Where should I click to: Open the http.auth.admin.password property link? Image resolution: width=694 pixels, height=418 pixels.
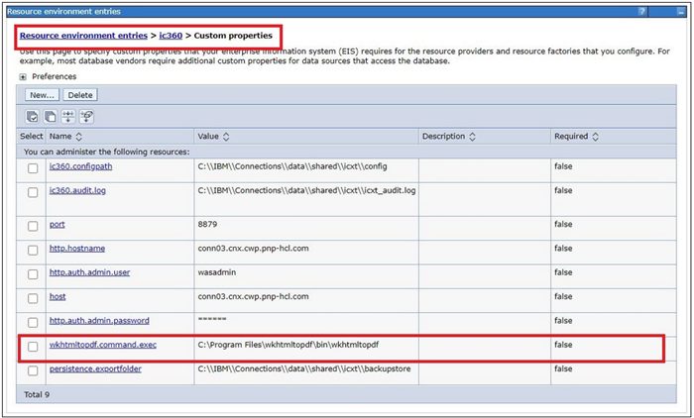(98, 320)
